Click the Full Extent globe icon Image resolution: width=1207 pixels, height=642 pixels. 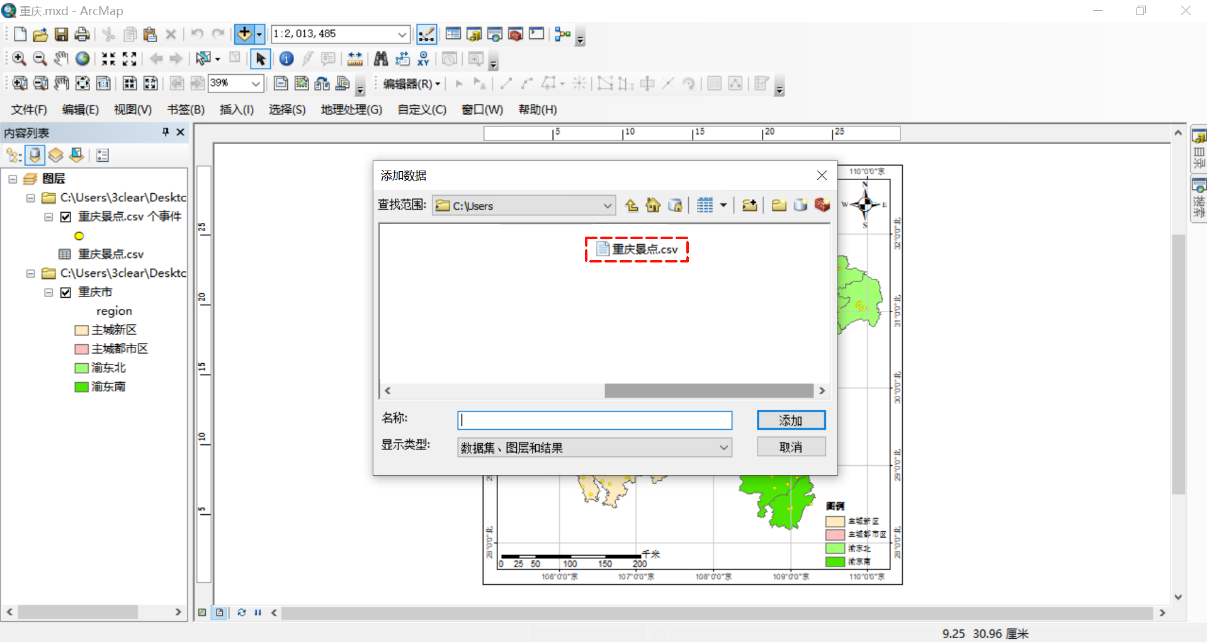82,59
